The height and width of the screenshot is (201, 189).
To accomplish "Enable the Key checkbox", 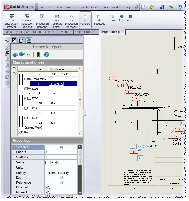I will tap(61, 178).
